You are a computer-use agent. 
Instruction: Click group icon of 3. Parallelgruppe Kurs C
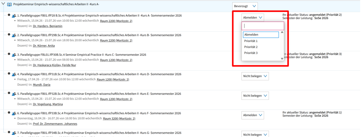[14, 55]
